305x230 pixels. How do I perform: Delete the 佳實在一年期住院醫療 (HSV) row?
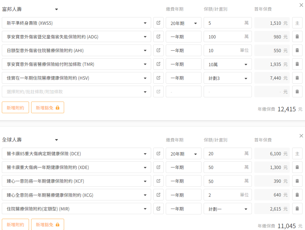point(297,78)
